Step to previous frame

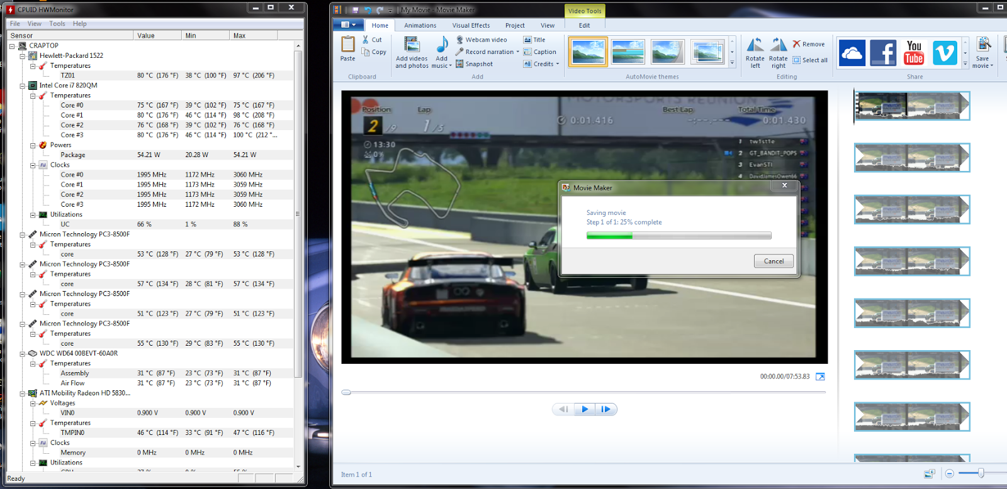click(563, 409)
